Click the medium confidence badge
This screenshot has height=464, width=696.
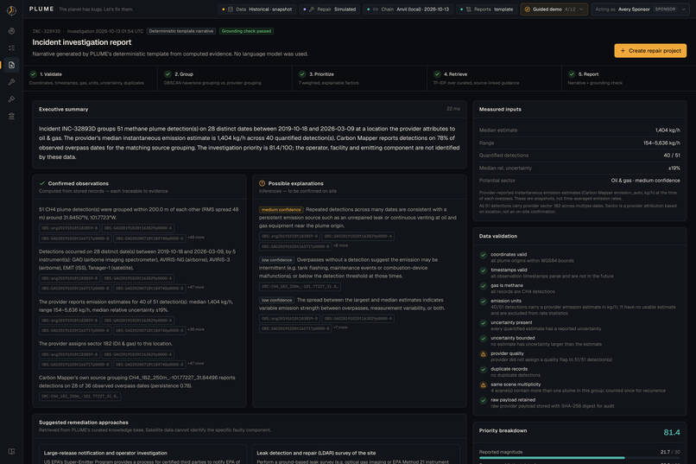pyautogui.click(x=281, y=210)
